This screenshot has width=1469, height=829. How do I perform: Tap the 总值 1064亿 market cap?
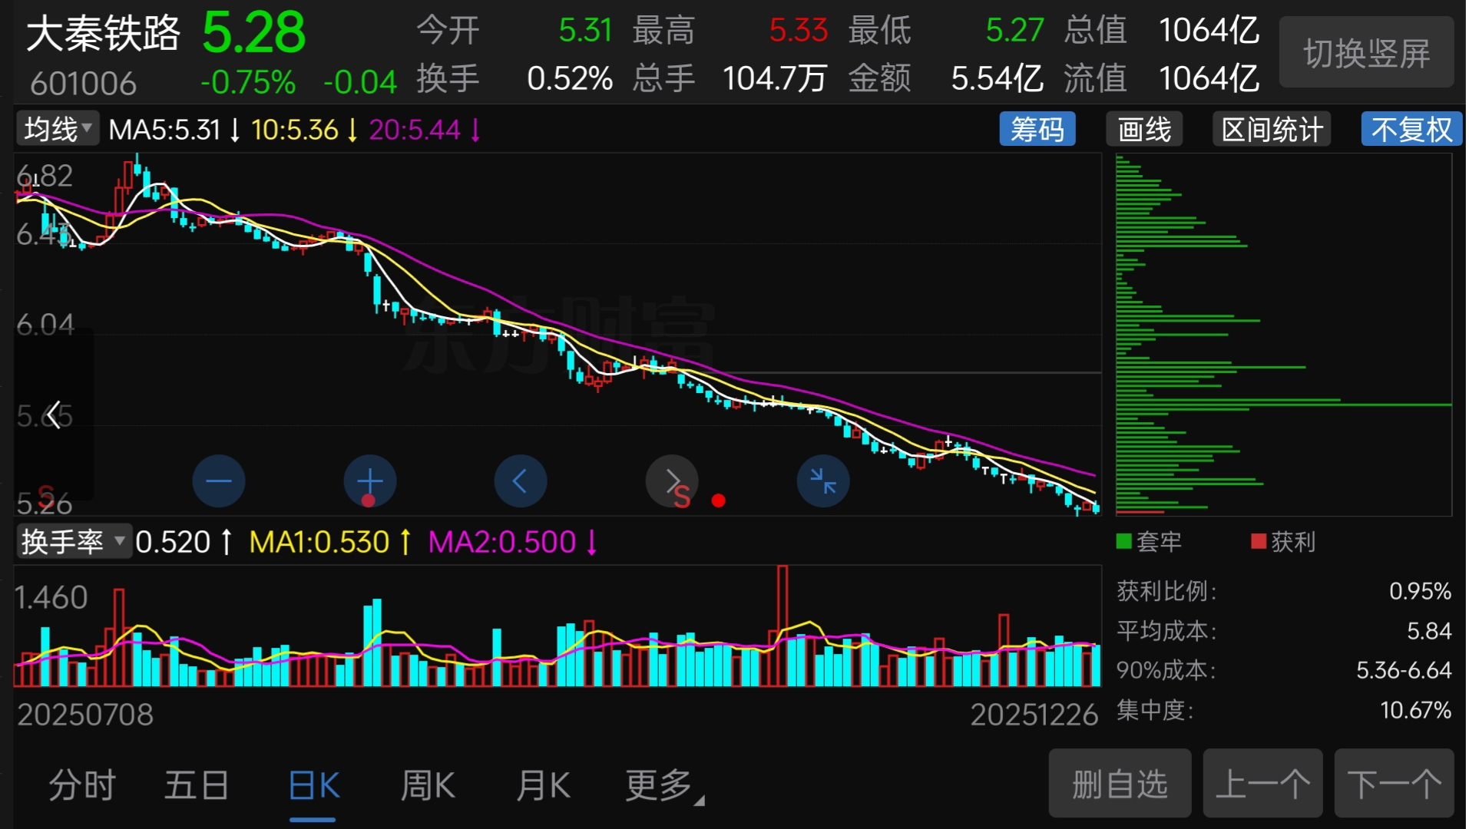point(1209,31)
